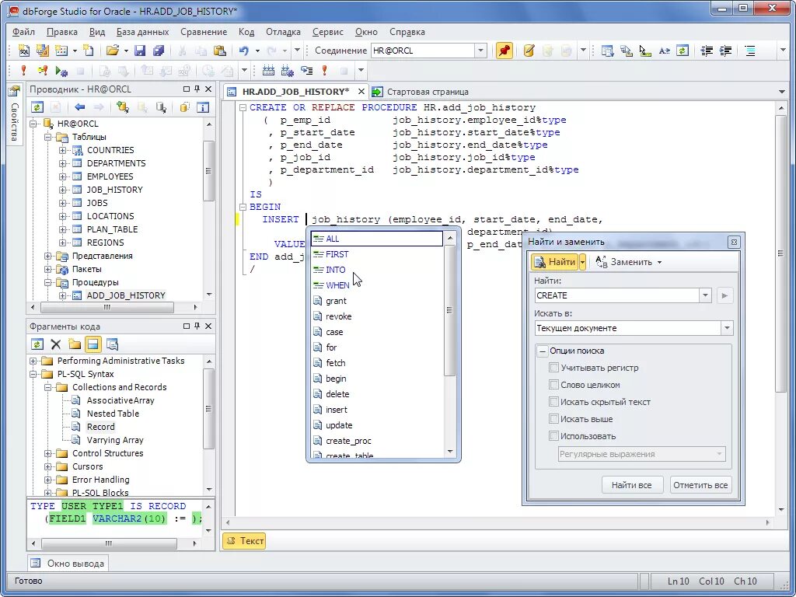Open the База данных menu
Screen dimensions: 796x597
[143, 32]
